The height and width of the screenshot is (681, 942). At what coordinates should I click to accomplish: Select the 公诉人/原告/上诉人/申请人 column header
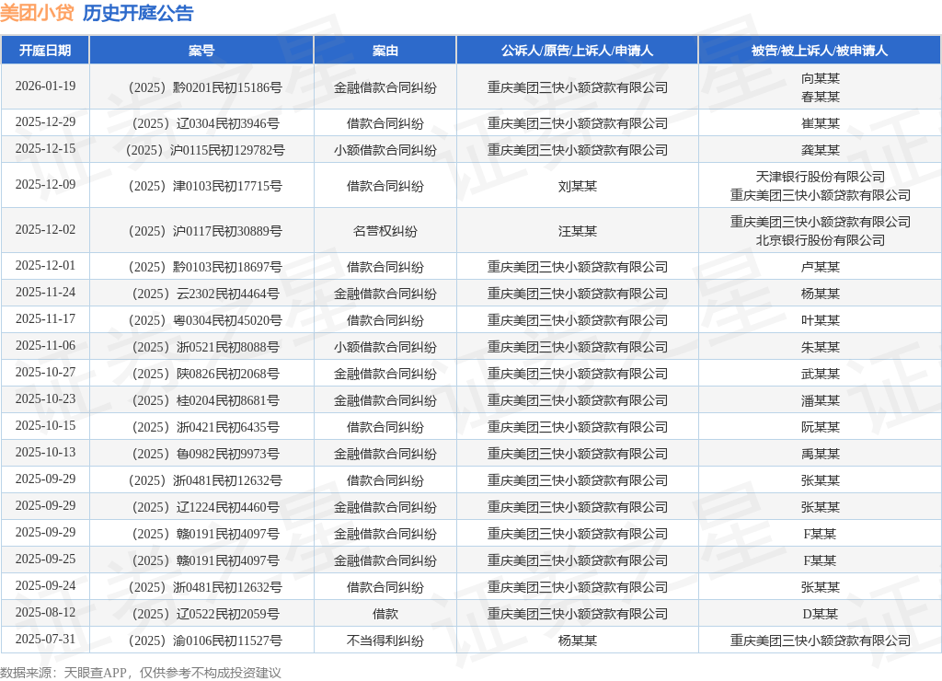(x=578, y=51)
